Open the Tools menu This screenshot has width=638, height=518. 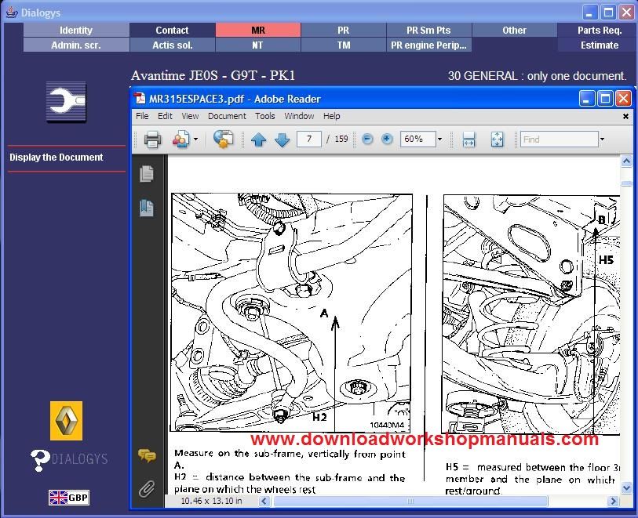pyautogui.click(x=265, y=116)
